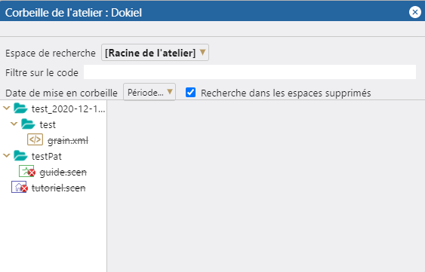Click the Recherche dans les espaces supprimés label

[x=285, y=93]
